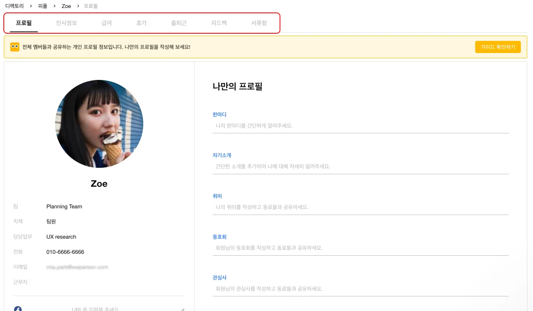Viewport: 533px width, 311px height.
Task: Click the 나만의 프로필 heading
Action: pos(237,86)
